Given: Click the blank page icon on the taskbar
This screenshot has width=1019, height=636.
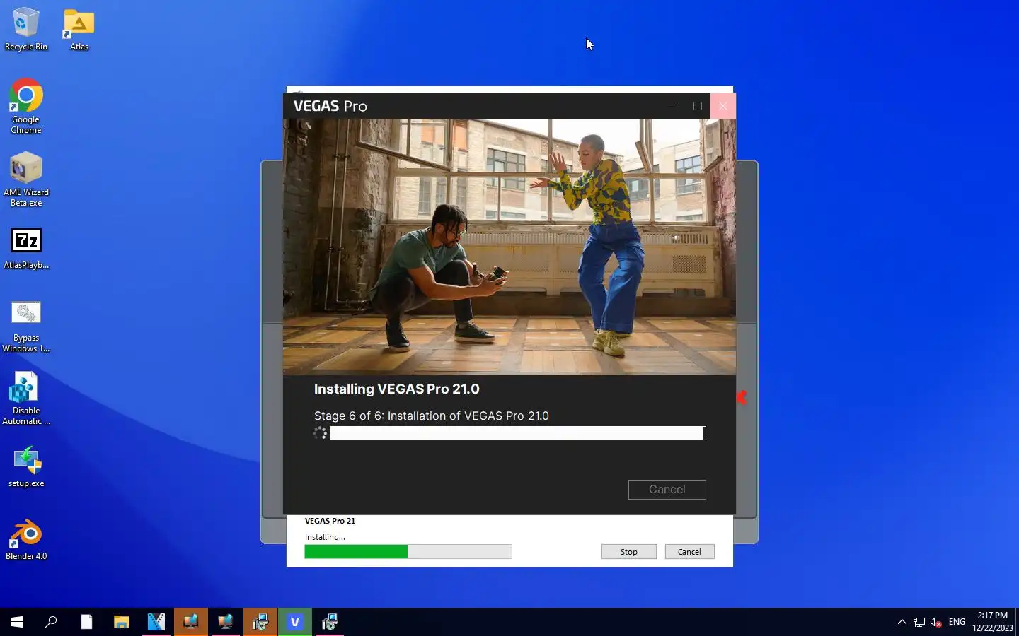Looking at the screenshot, I should click(x=86, y=622).
